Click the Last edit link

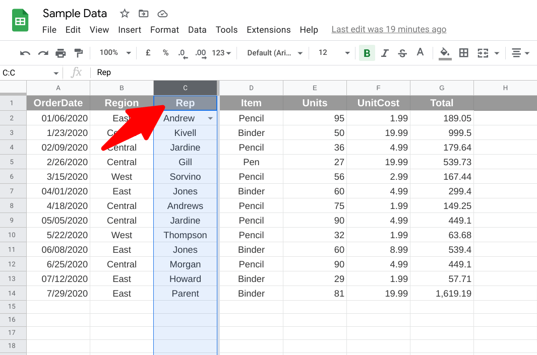click(x=388, y=29)
